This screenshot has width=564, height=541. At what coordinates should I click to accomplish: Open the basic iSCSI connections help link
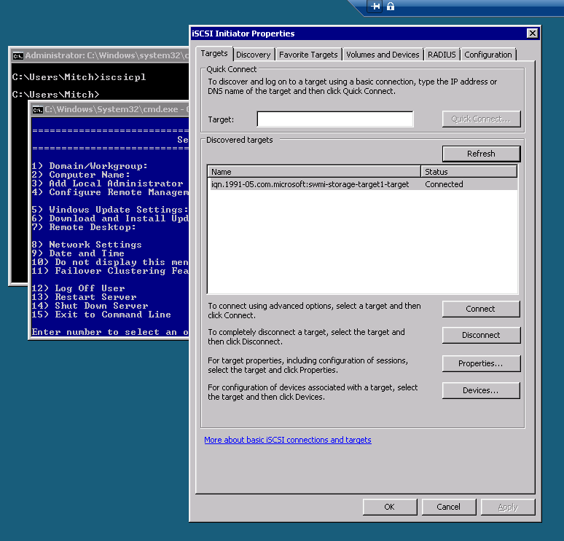tap(288, 440)
